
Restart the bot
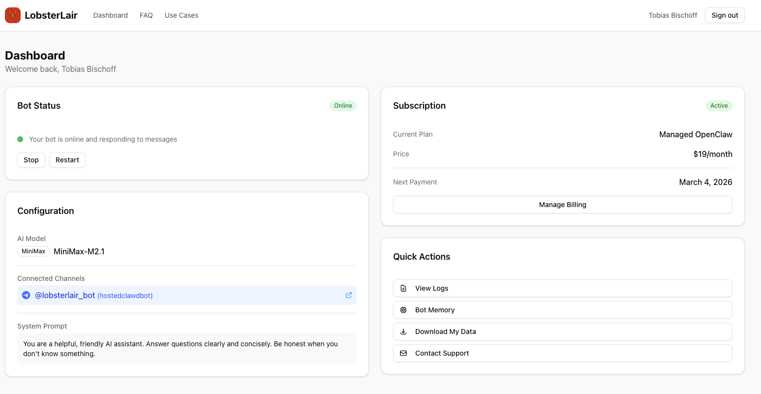pos(67,160)
